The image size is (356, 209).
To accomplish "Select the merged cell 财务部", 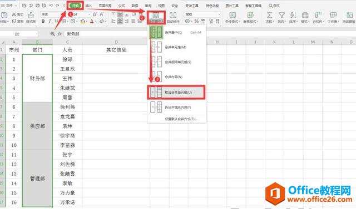I will 37,79.
